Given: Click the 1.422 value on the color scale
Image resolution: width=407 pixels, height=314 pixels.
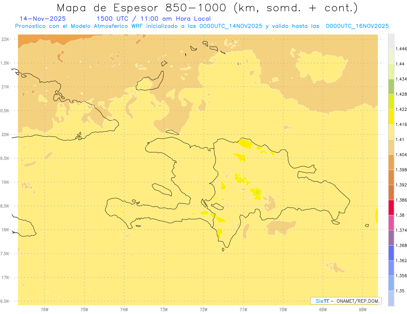Looking at the screenshot, I should 401,109.
